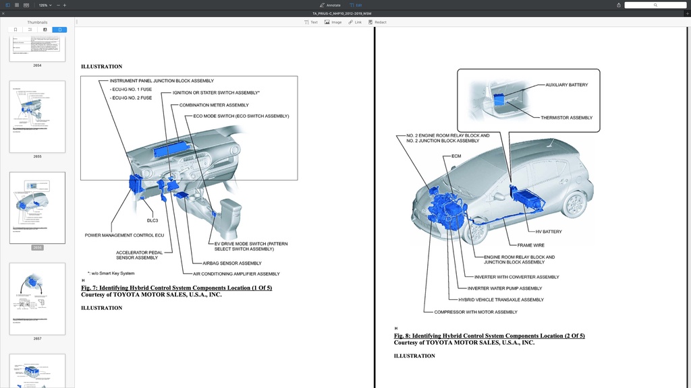The width and height of the screenshot is (691, 388).
Task: Open the split view layout icon
Action: click(x=26, y=5)
